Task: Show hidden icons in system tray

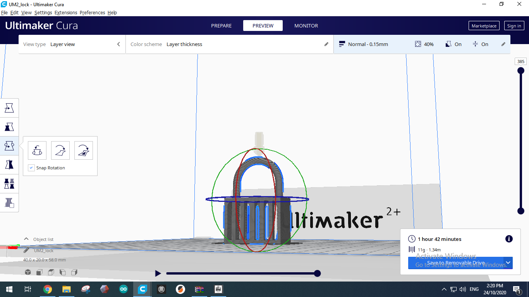Action: pos(444,289)
